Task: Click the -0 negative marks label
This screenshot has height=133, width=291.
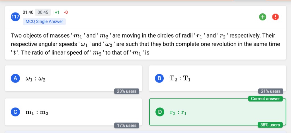Action: (66, 13)
